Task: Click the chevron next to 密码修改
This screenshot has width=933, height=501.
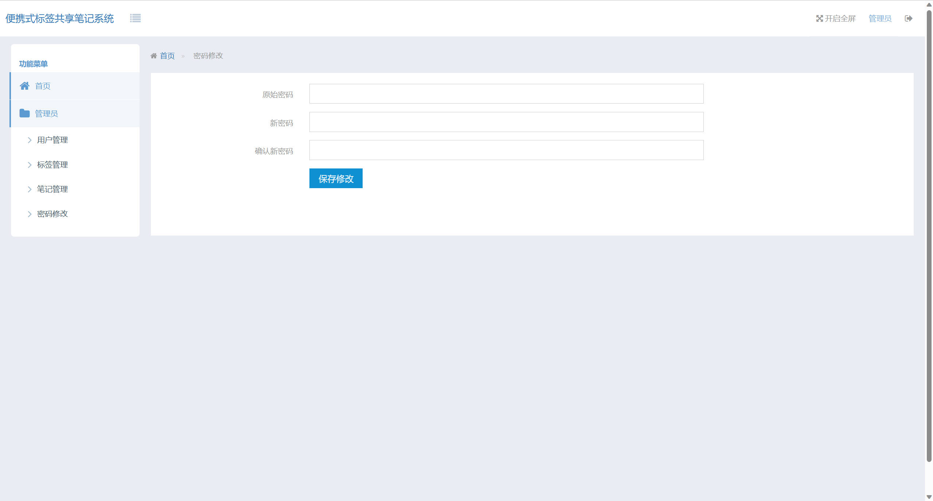Action: coord(30,214)
